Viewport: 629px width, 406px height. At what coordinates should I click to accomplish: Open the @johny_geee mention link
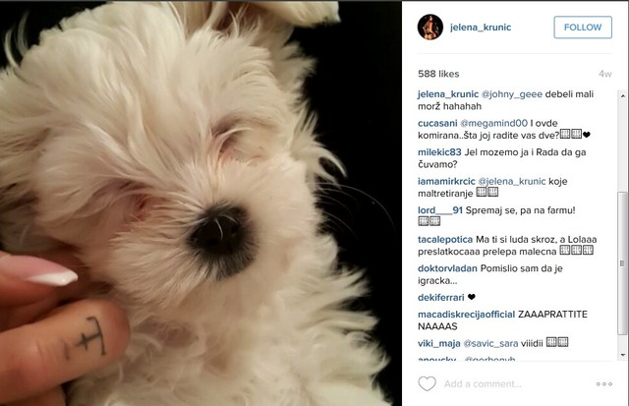(x=511, y=94)
